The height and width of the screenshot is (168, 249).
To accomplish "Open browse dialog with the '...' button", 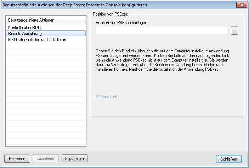I will (234, 30).
